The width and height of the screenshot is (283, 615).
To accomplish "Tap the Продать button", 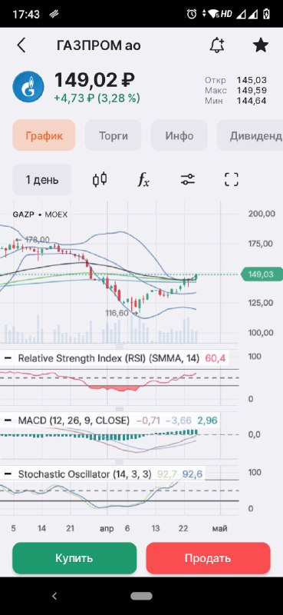I will pos(209,558).
